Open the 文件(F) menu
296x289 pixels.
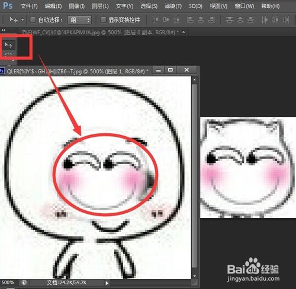(29, 6)
